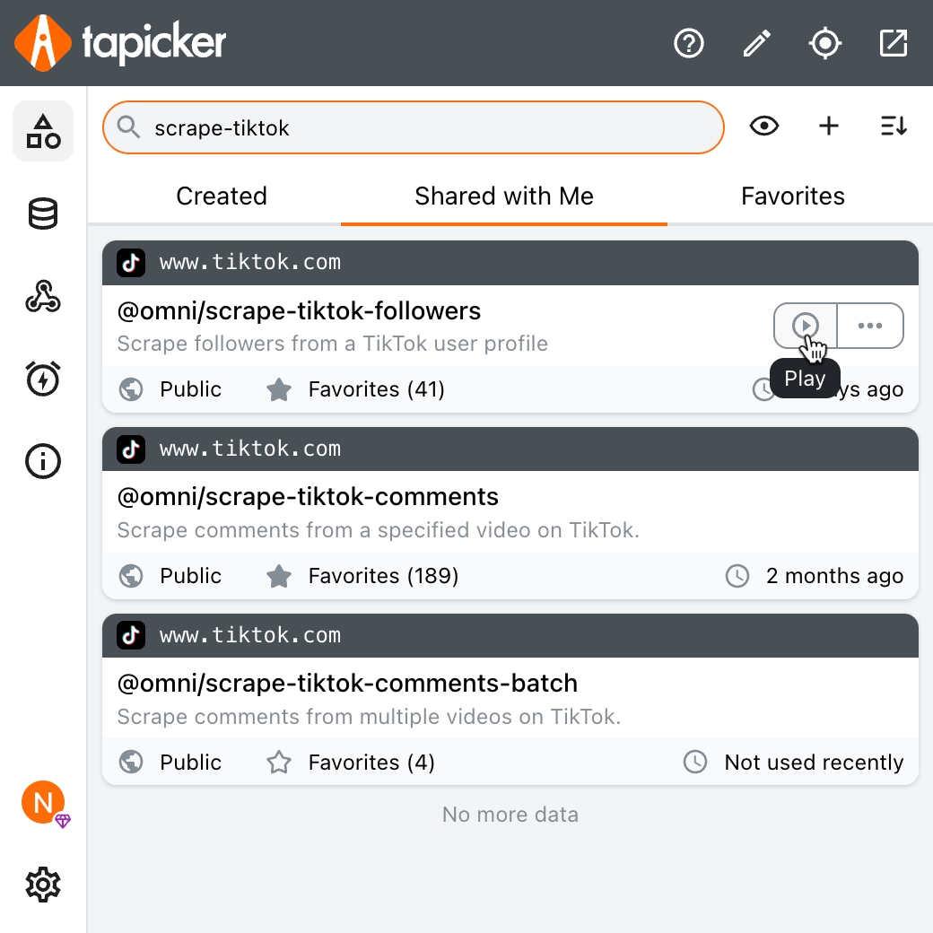Open the user avatar N menu
Image resolution: width=933 pixels, height=933 pixels.
tap(43, 802)
